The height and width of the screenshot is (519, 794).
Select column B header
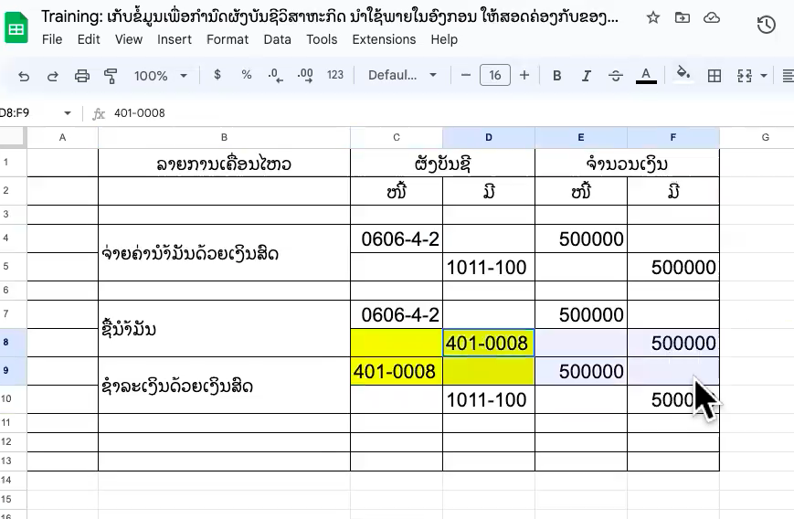pos(224,137)
